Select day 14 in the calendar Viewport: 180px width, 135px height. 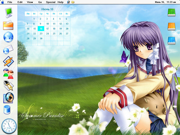(28, 29)
